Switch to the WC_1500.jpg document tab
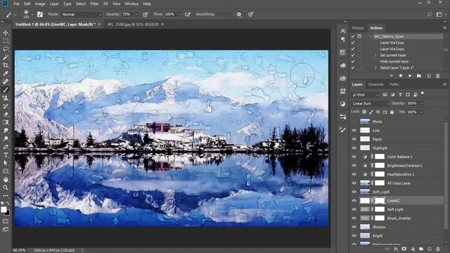Image resolution: width=450 pixels, height=253 pixels. (x=133, y=25)
